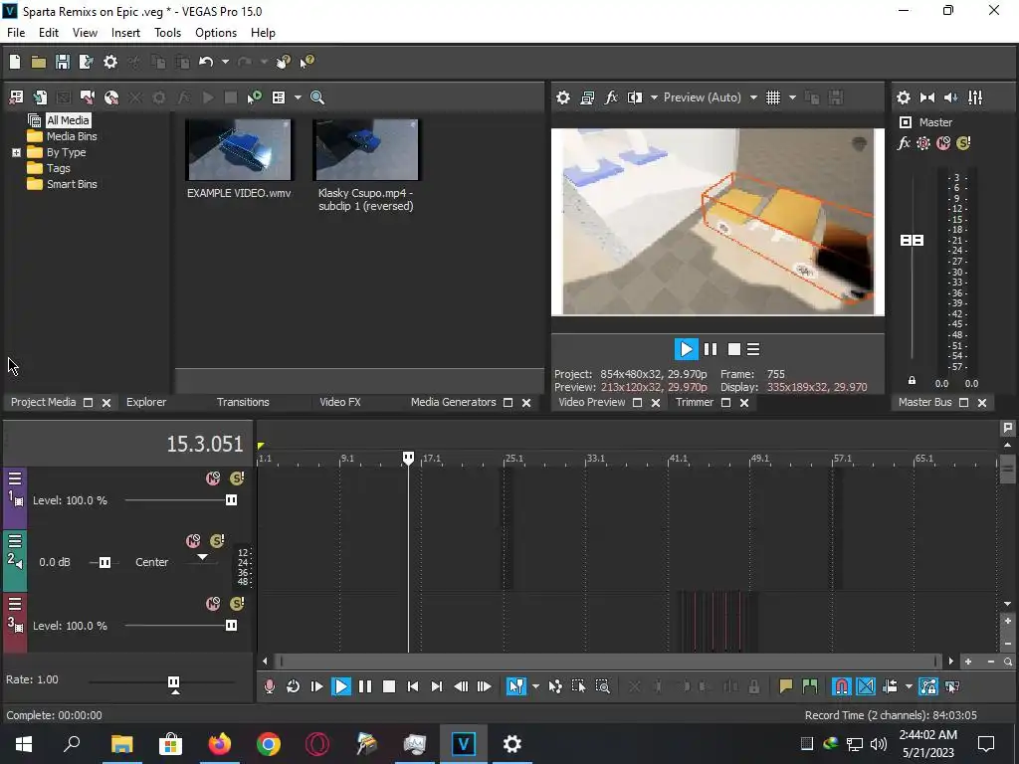The width and height of the screenshot is (1019, 764).
Task: Open the Overlays grid dropdown arrow
Action: [x=792, y=97]
